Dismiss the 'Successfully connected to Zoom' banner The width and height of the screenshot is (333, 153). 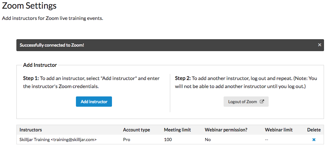(319, 45)
